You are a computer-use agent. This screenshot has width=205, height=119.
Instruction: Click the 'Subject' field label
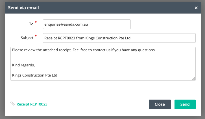click(27, 38)
